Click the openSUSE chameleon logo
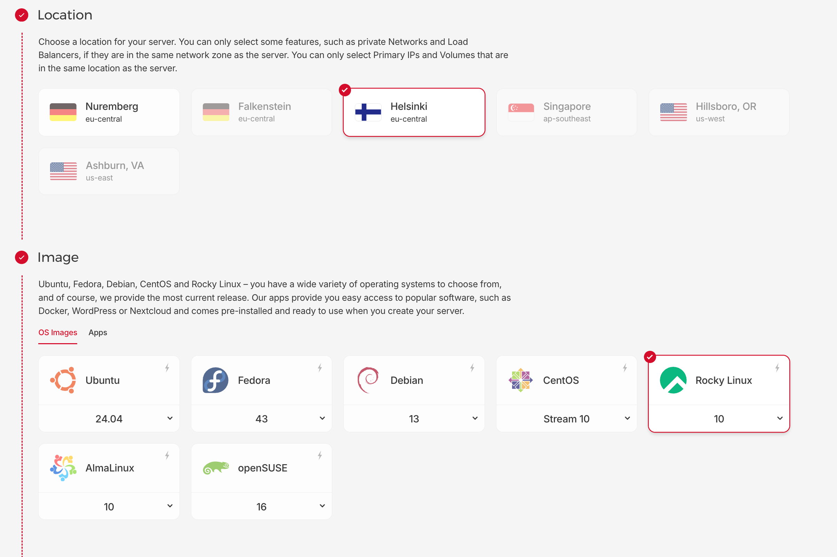The image size is (837, 557). pyautogui.click(x=215, y=468)
